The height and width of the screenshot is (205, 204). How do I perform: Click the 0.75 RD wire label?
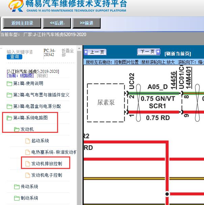pyautogui.click(x=158, y=118)
